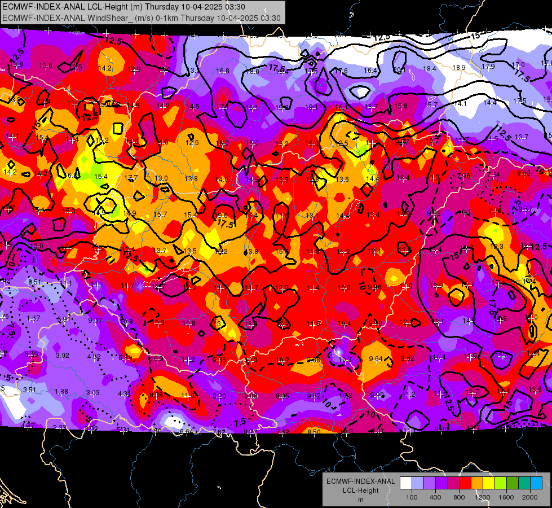This screenshot has height=508, width=552.
Task: Click the yellow legend swatch
Action: coord(489,483)
